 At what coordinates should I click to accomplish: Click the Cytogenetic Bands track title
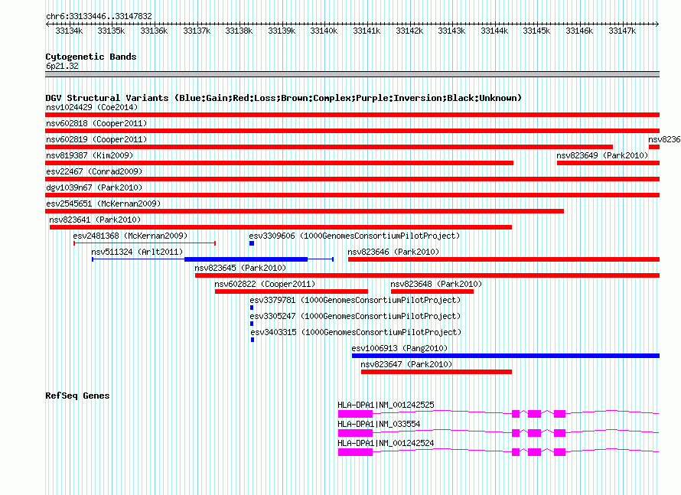pyautogui.click(x=91, y=57)
